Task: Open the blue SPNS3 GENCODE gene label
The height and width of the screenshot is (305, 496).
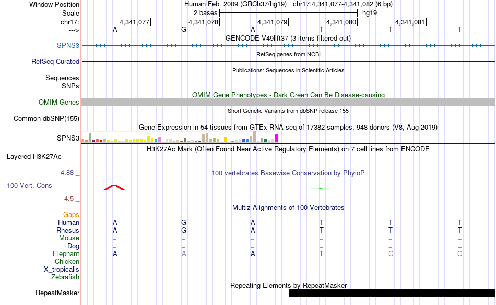Action: click(68, 45)
